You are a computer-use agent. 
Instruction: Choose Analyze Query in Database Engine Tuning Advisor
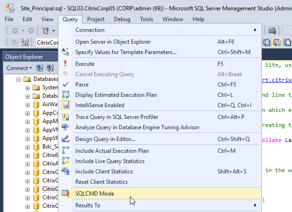coord(160,127)
